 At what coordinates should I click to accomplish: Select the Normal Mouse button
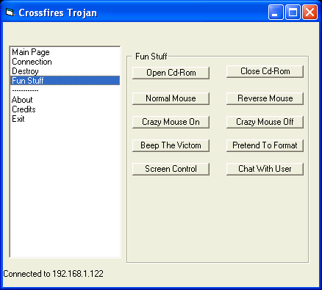pyautogui.click(x=171, y=98)
